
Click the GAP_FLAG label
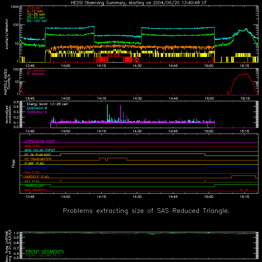pos(32,146)
